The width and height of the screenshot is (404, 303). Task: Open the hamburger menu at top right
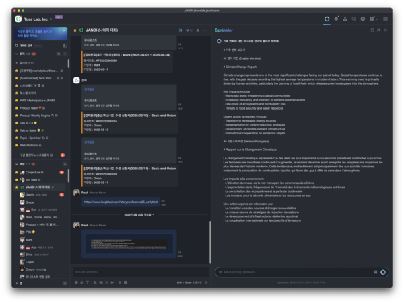click(384, 19)
